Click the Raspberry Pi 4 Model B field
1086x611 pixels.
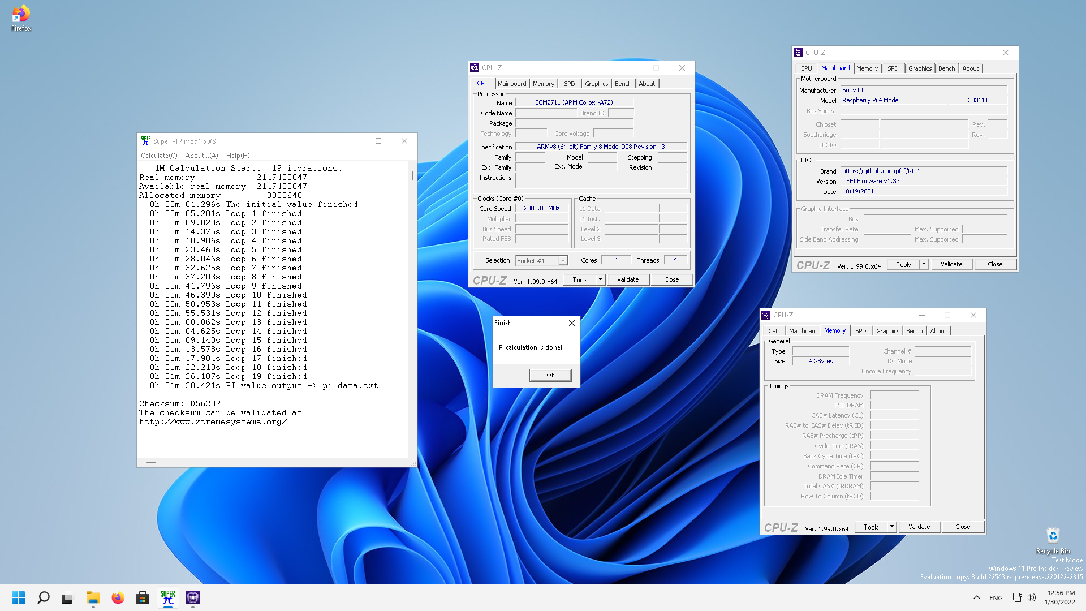(x=894, y=100)
